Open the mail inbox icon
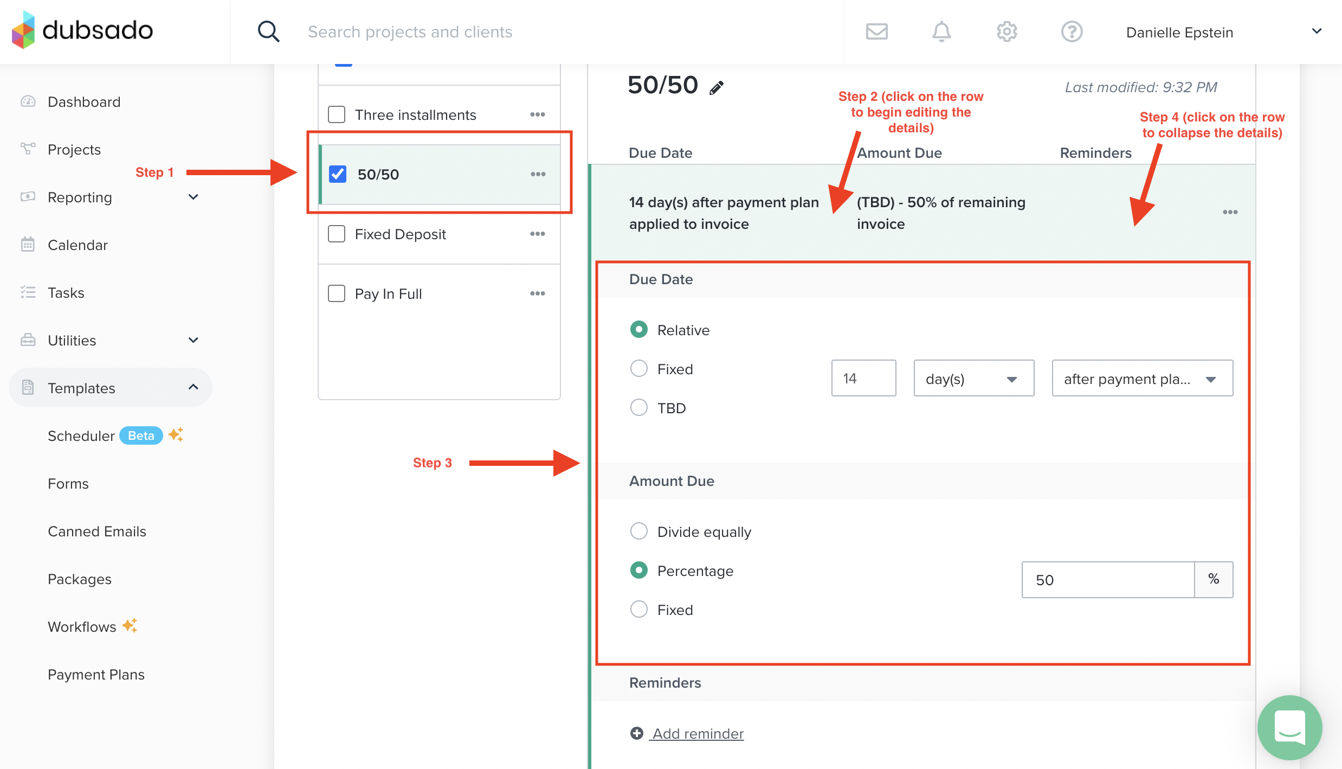Image resolution: width=1342 pixels, height=769 pixels. coord(876,31)
